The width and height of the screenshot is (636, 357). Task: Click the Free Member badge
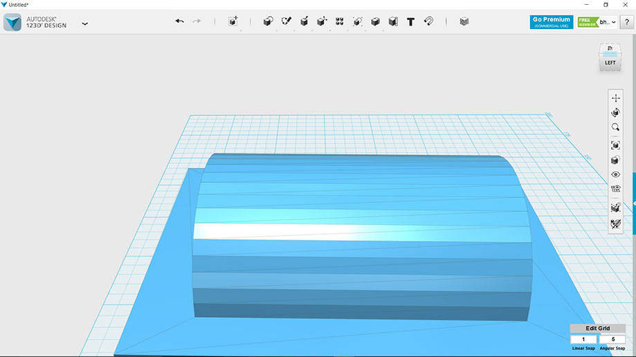[588, 22]
